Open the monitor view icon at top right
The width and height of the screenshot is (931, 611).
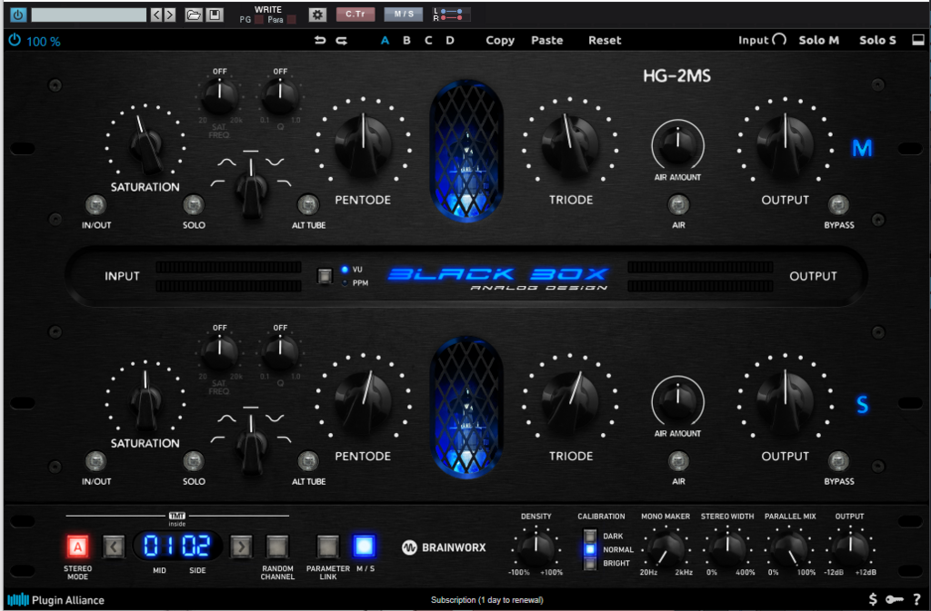(x=918, y=40)
